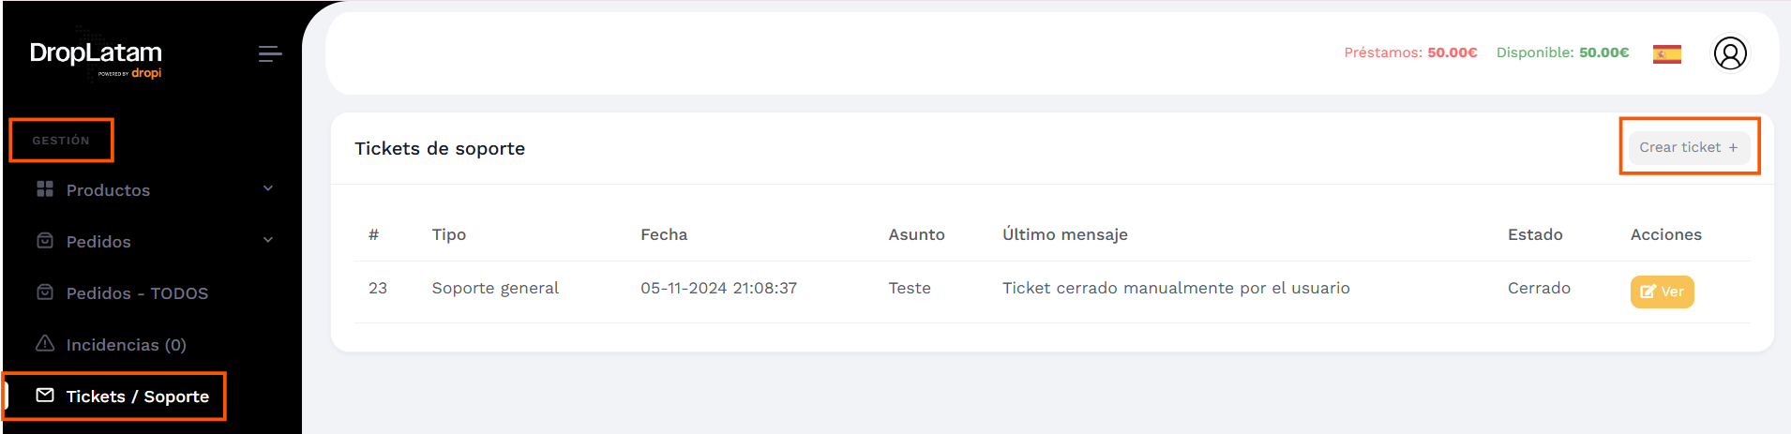Click the Crear ticket button
1791x434 pixels.
click(1689, 147)
